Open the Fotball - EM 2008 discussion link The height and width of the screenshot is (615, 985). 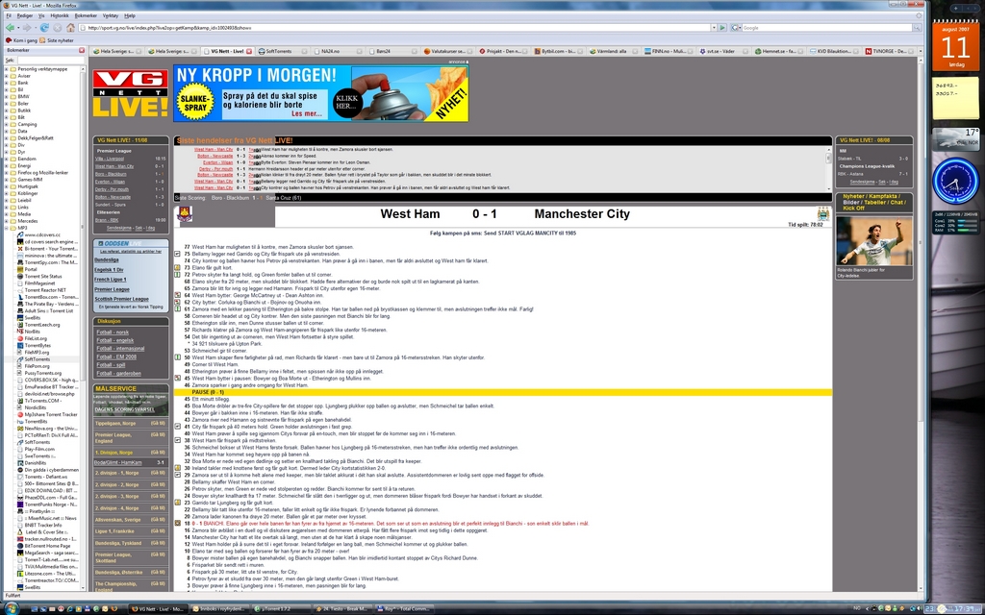pyautogui.click(x=116, y=357)
